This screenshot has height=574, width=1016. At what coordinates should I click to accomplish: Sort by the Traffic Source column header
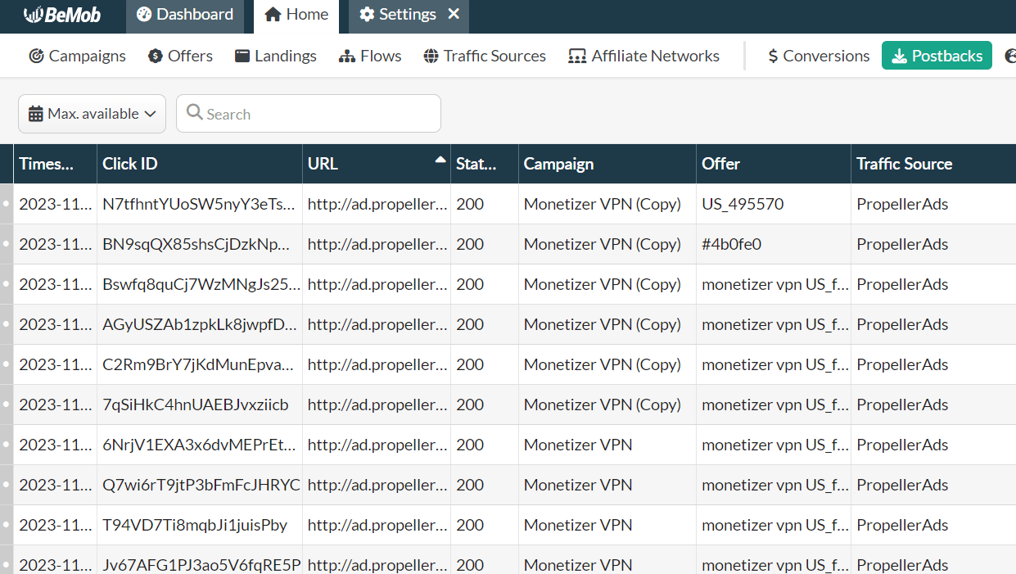(x=933, y=164)
